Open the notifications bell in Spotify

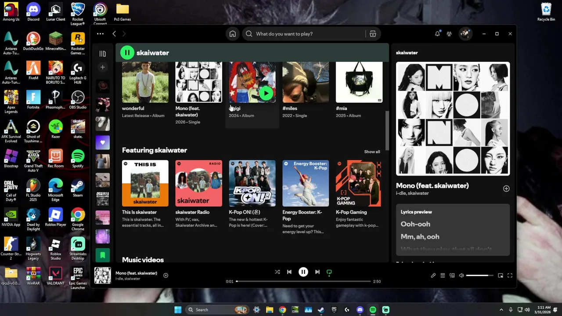click(x=437, y=34)
